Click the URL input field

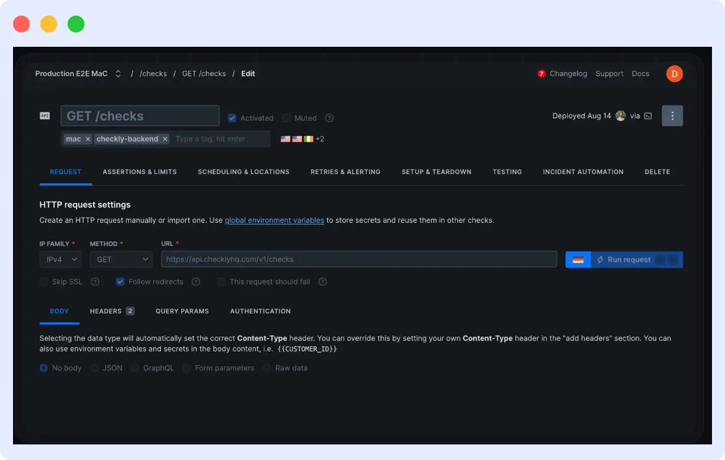[359, 259]
